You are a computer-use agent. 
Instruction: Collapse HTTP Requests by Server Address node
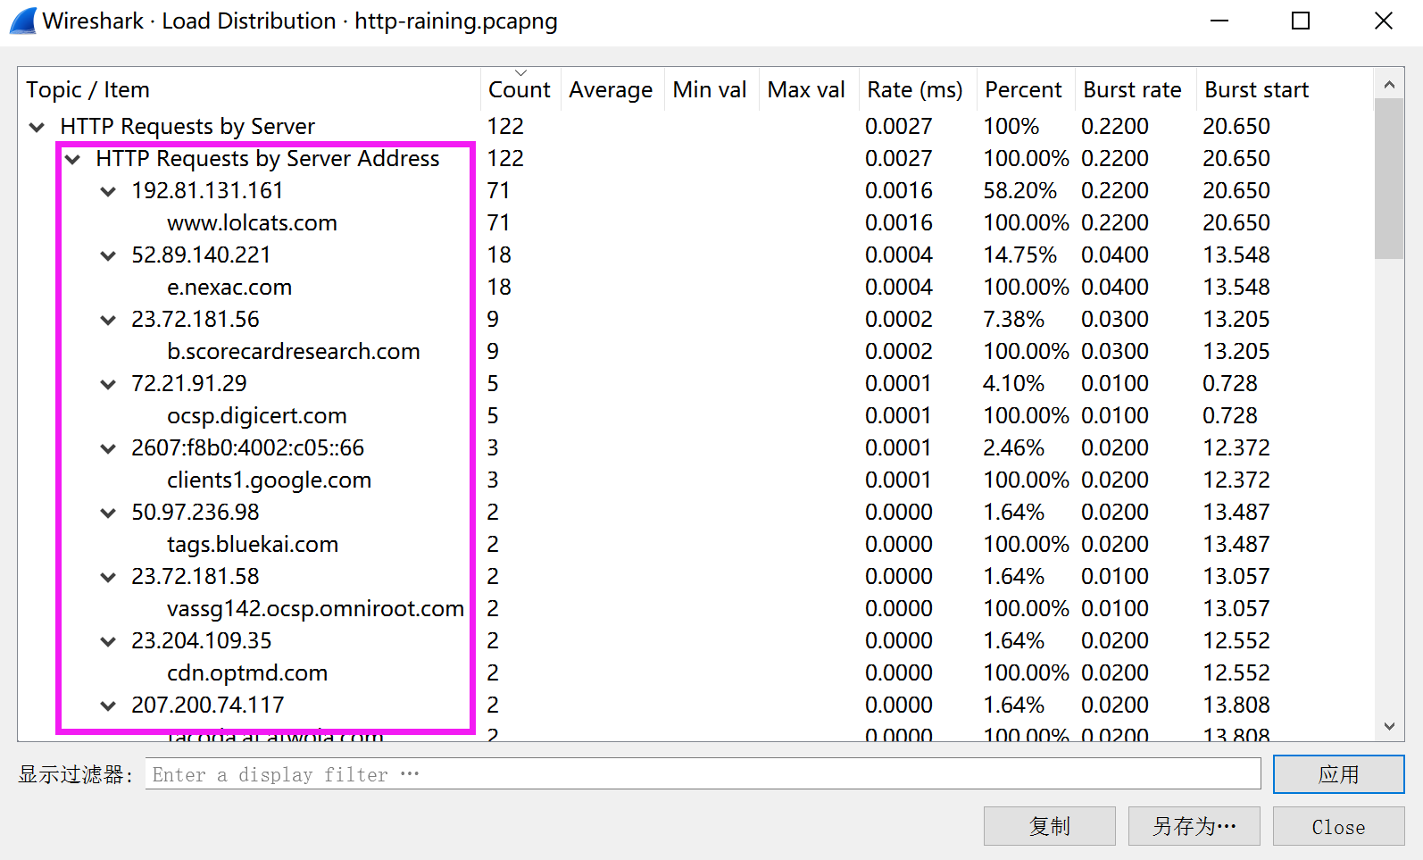click(x=72, y=159)
